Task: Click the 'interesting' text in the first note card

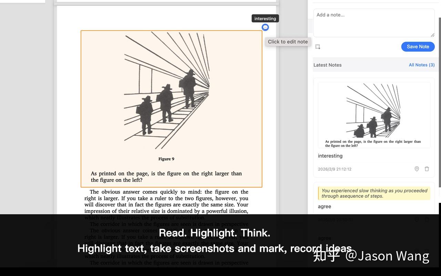Action: [x=330, y=156]
